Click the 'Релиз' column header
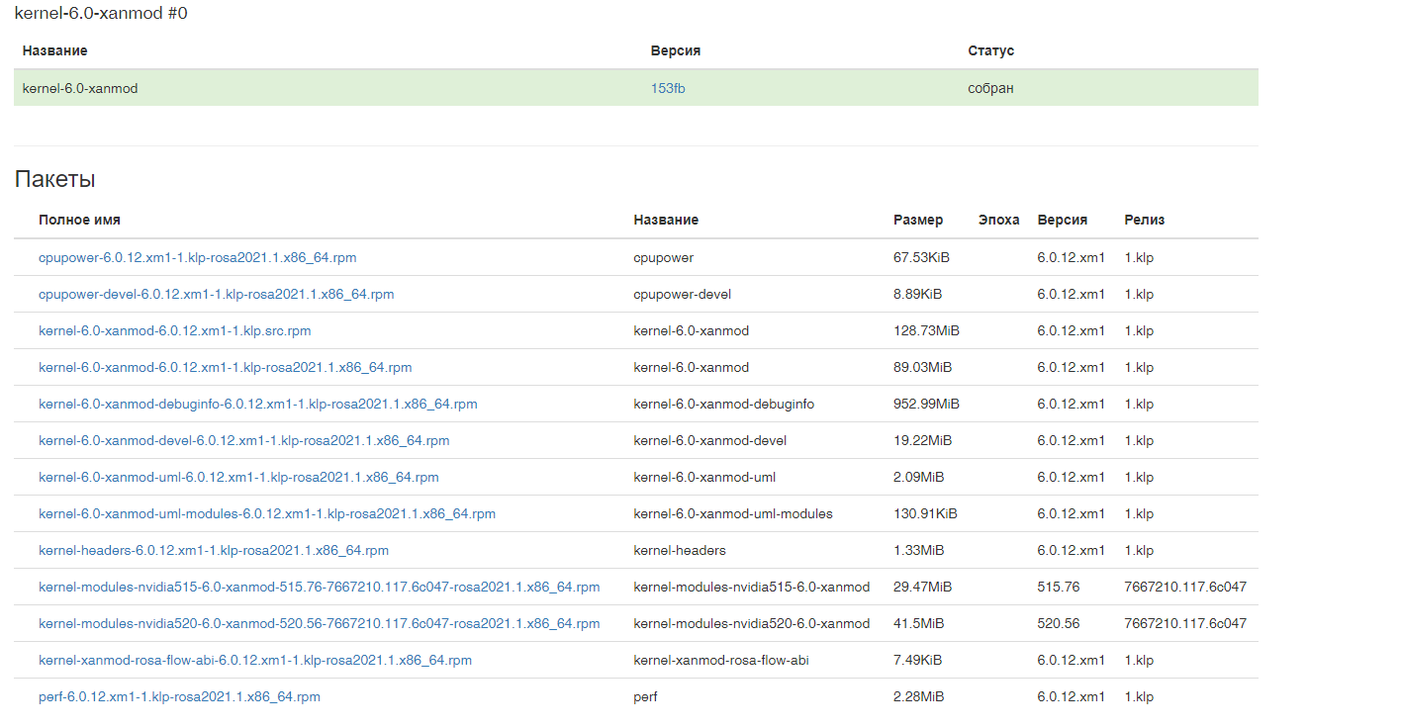The image size is (1401, 728). [1144, 220]
